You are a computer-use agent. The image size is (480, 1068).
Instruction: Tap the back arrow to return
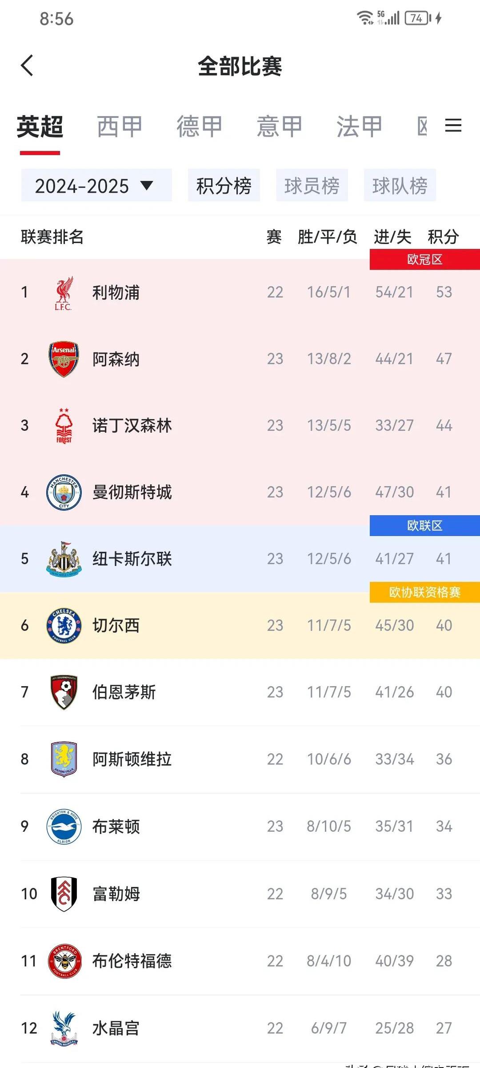click(28, 67)
